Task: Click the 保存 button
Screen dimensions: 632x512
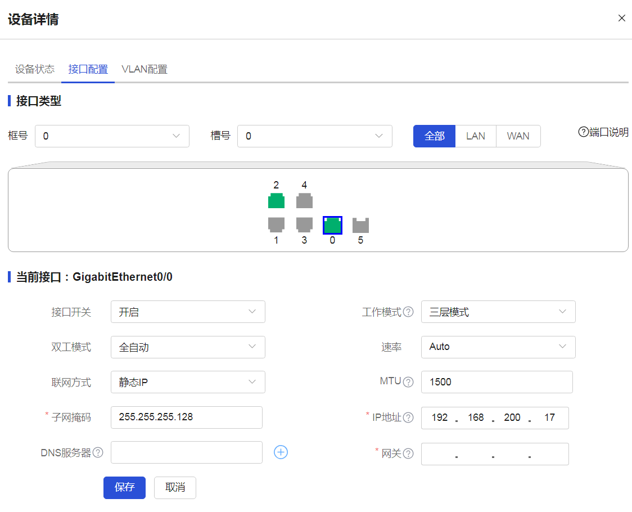Action: click(x=124, y=487)
